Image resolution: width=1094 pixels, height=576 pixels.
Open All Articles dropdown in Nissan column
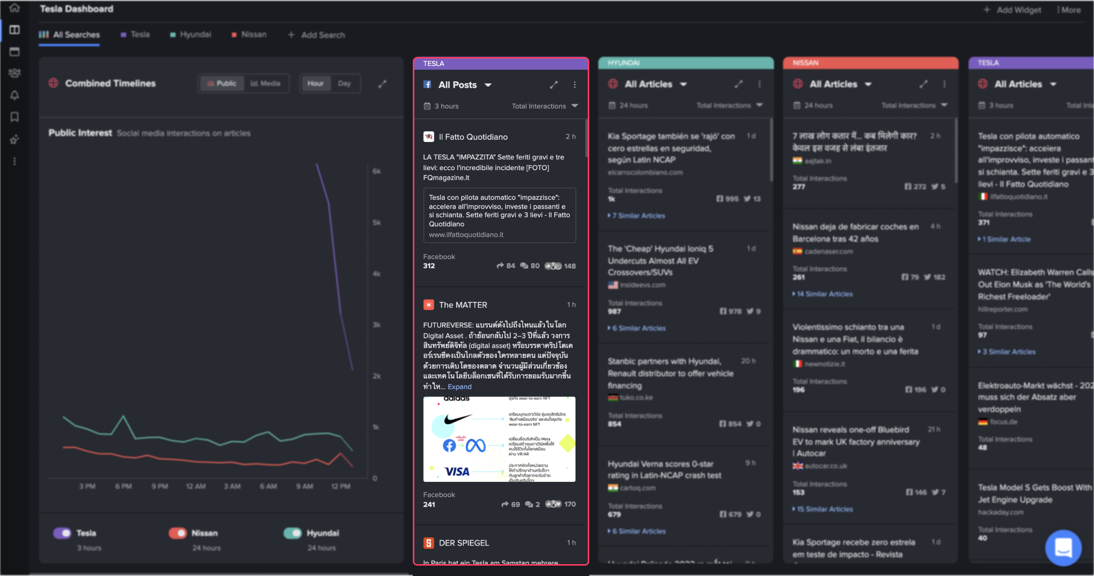tap(841, 84)
